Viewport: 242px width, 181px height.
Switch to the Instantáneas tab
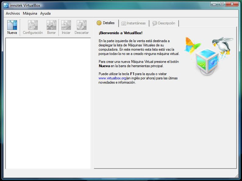[134, 23]
